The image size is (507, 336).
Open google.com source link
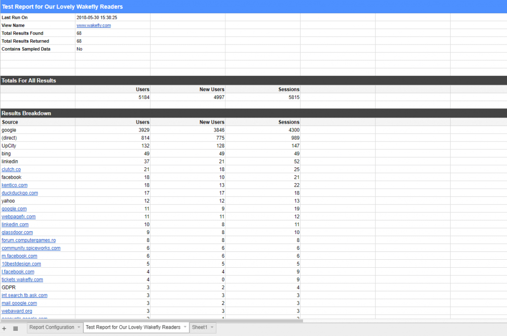coord(14,209)
